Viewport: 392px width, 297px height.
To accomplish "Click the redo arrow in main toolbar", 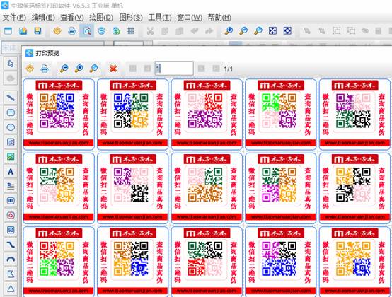I will (209, 31).
